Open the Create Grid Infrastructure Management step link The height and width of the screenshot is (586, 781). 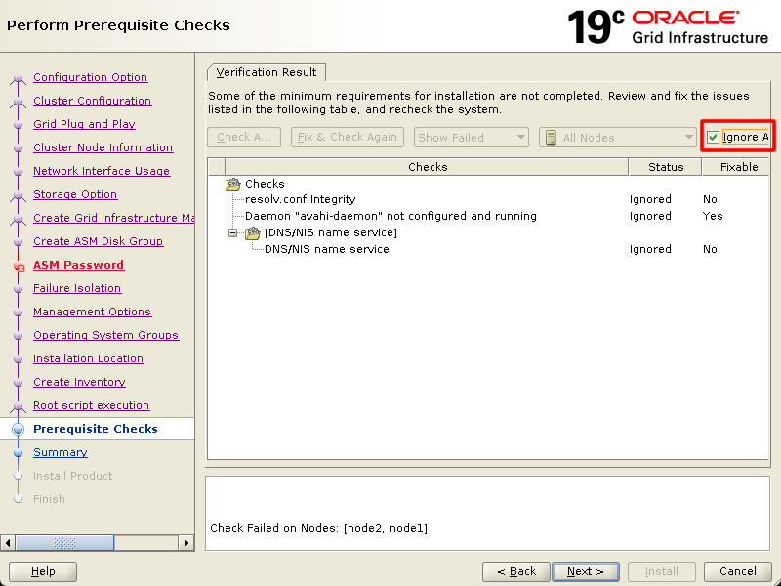pyautogui.click(x=114, y=218)
